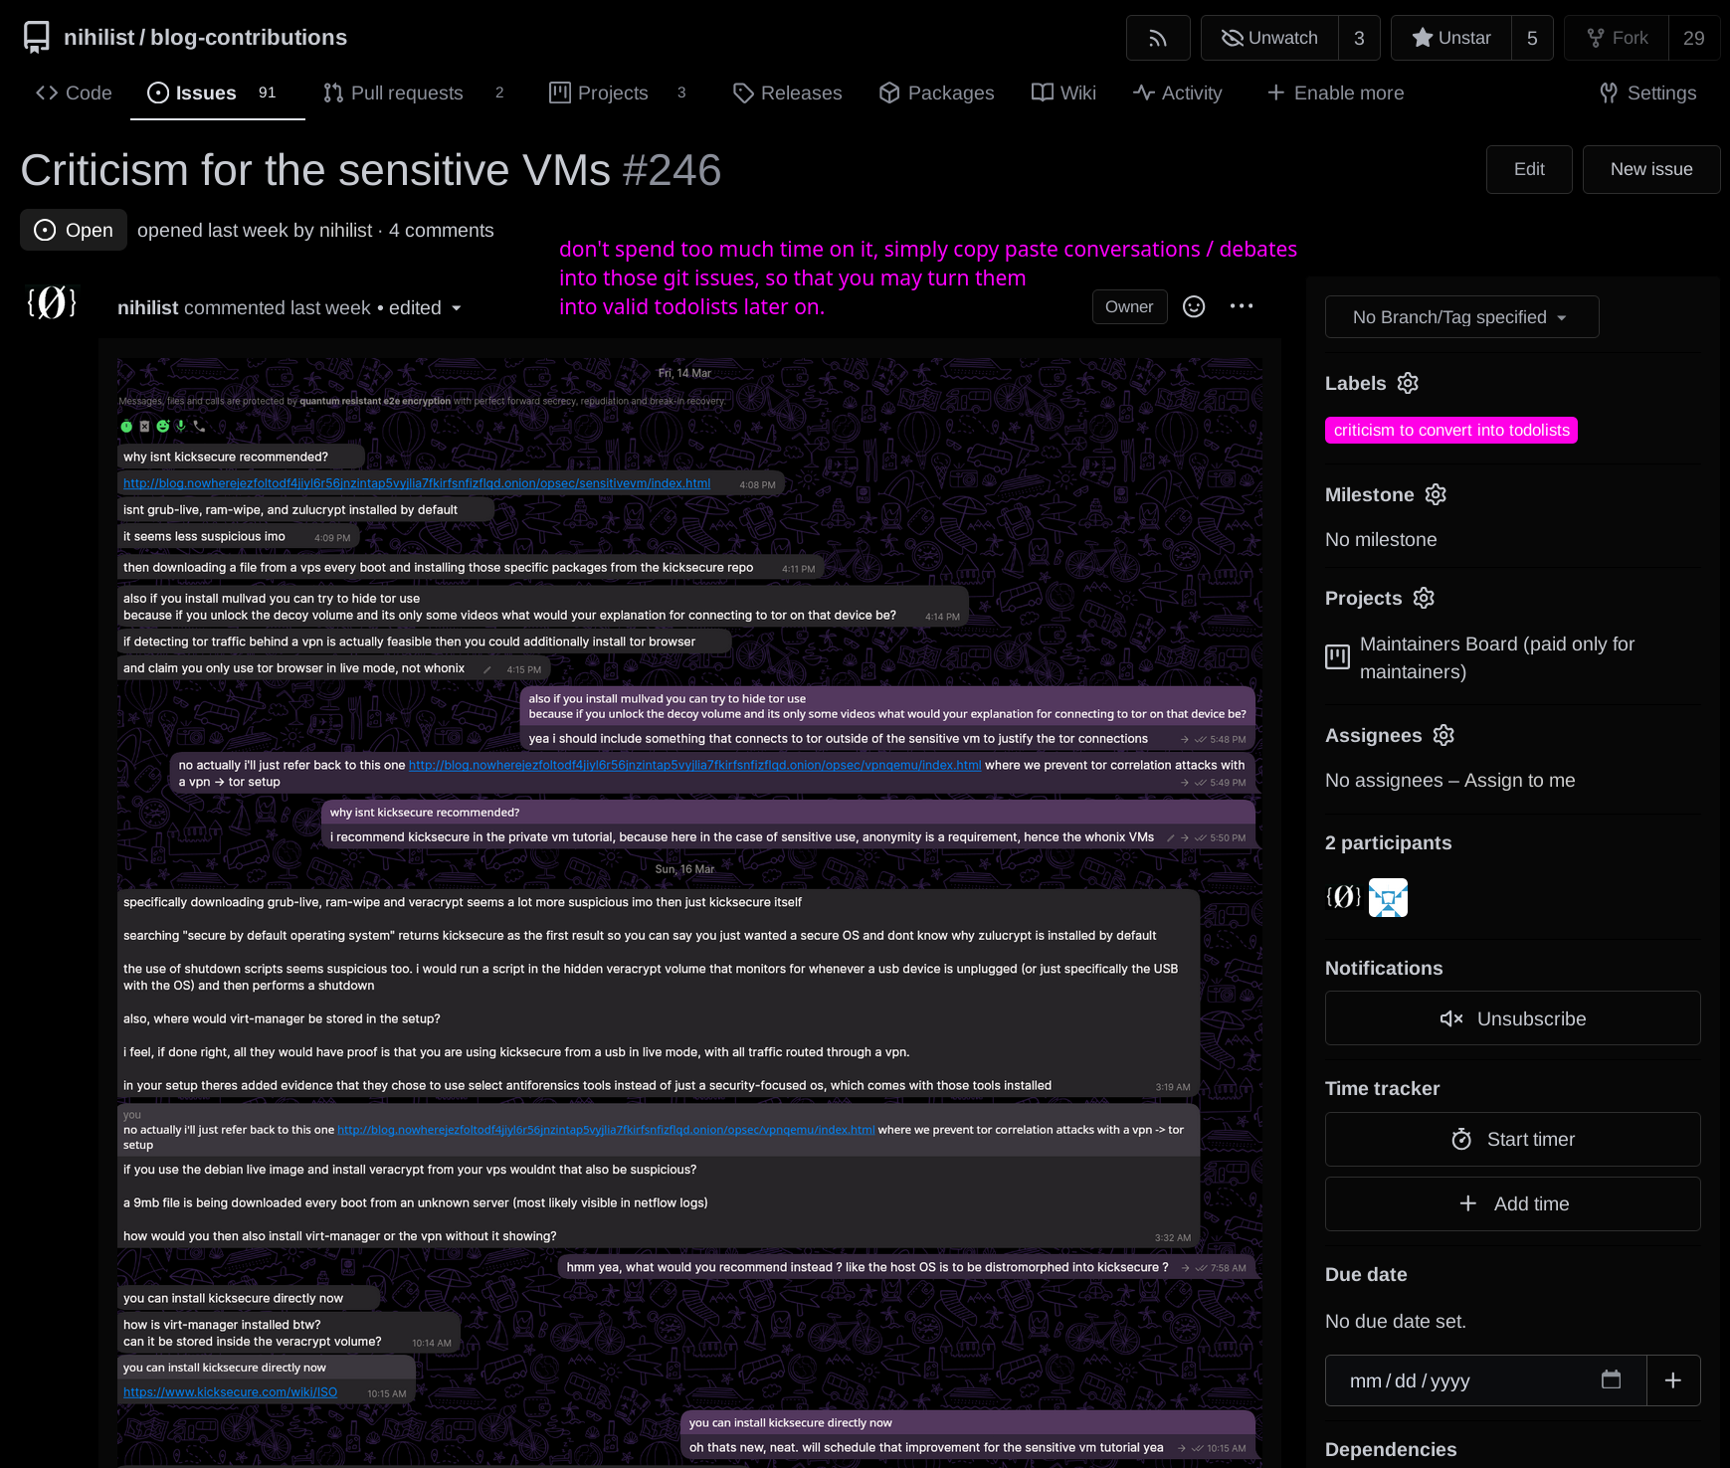The width and height of the screenshot is (1730, 1468).
Task: Unsubscribe from issue notifications
Action: tap(1512, 1018)
